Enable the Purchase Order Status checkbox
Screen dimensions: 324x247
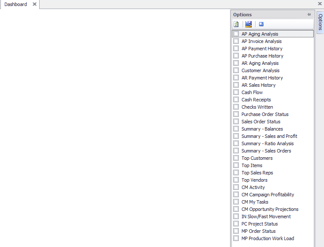236,114
